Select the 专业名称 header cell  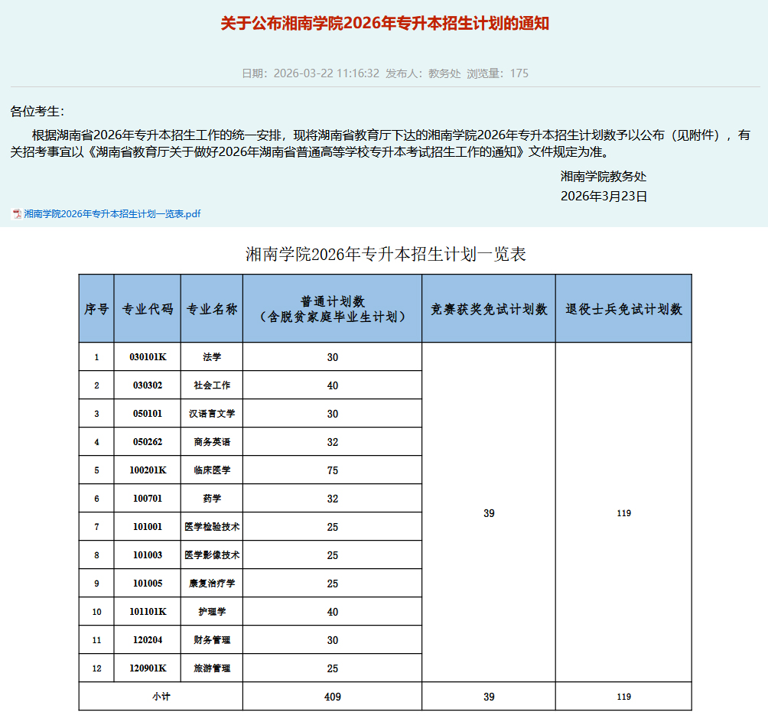(210, 307)
